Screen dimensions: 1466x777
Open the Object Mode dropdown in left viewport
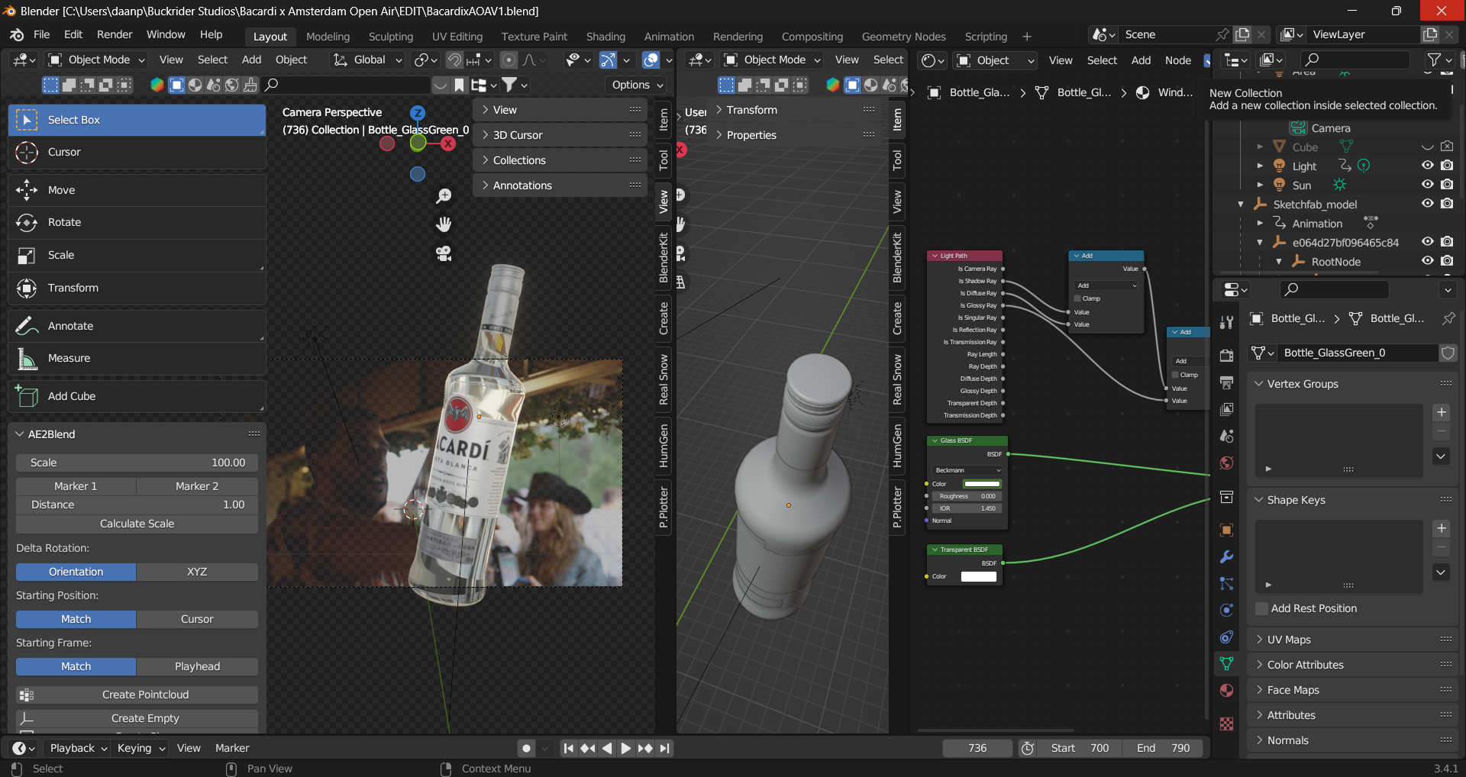[x=96, y=60]
